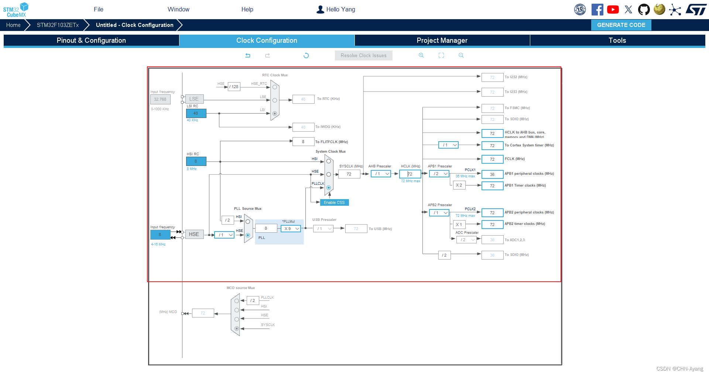The height and width of the screenshot is (375, 709).
Task: Click the reset clocks refresh icon
Action: pyautogui.click(x=306, y=55)
